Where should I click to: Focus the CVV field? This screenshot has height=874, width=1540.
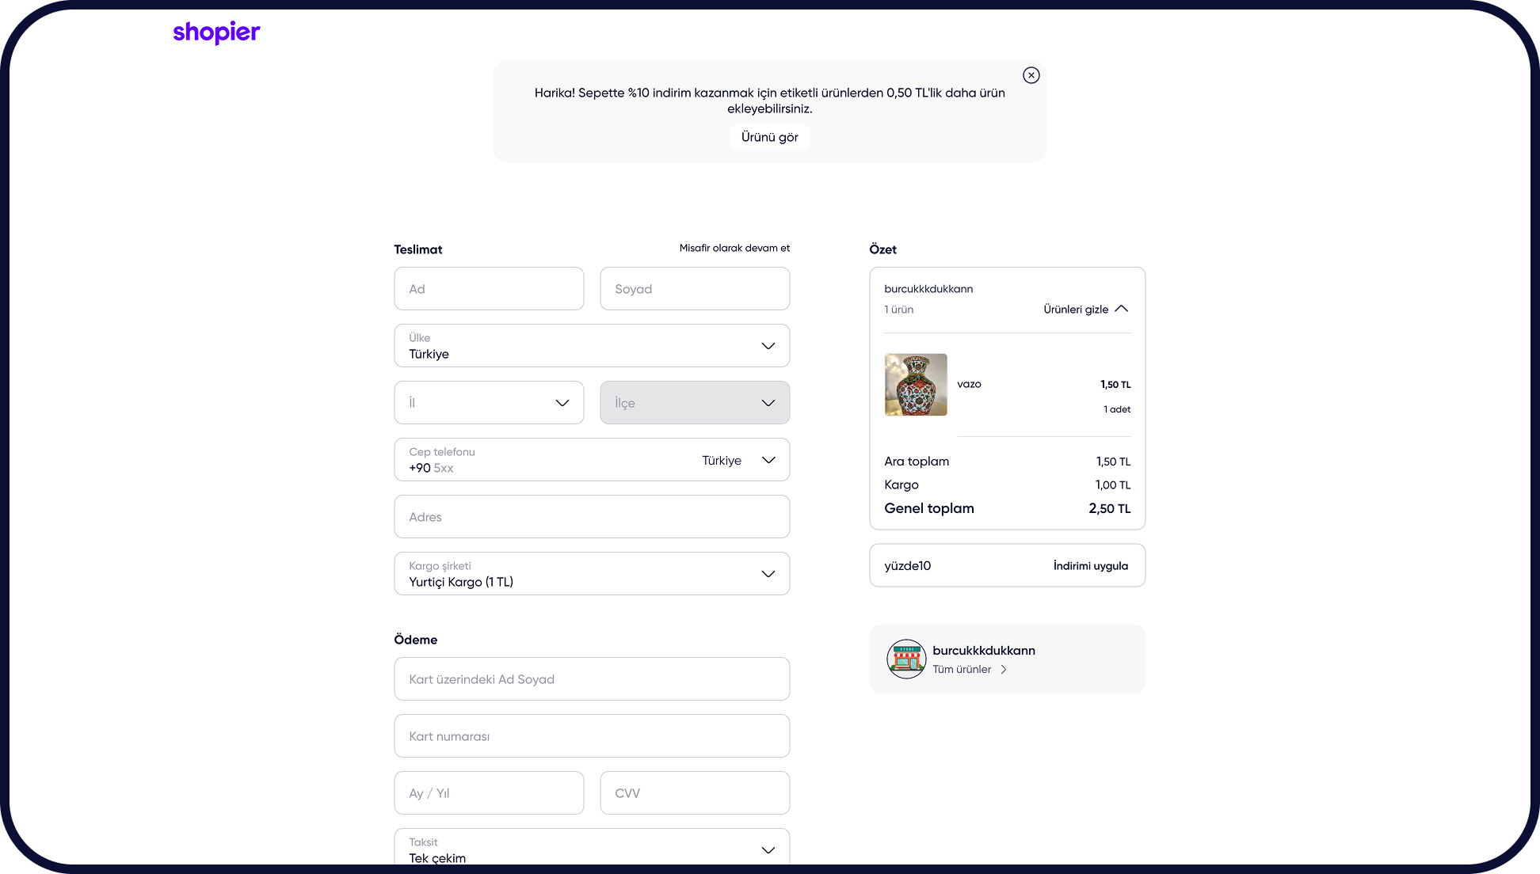tap(695, 793)
